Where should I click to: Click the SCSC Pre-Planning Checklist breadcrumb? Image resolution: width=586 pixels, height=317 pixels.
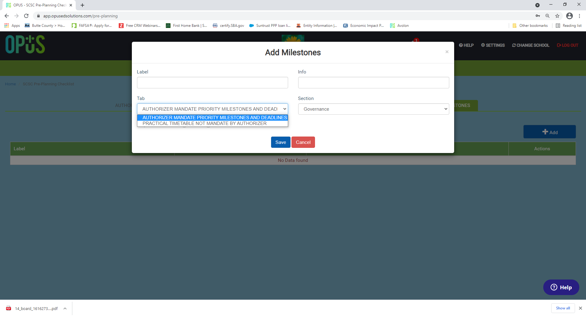49,84
